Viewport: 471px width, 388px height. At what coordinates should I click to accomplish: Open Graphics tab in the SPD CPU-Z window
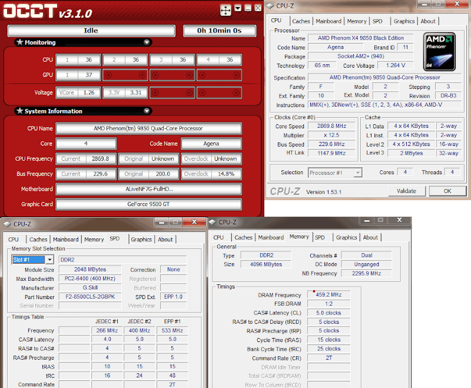coord(141,240)
